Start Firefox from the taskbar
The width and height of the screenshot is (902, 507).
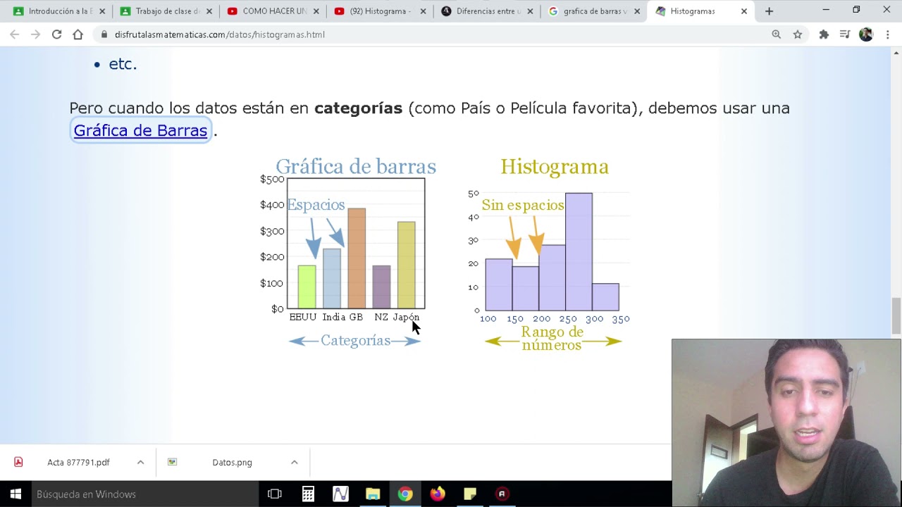click(x=437, y=494)
